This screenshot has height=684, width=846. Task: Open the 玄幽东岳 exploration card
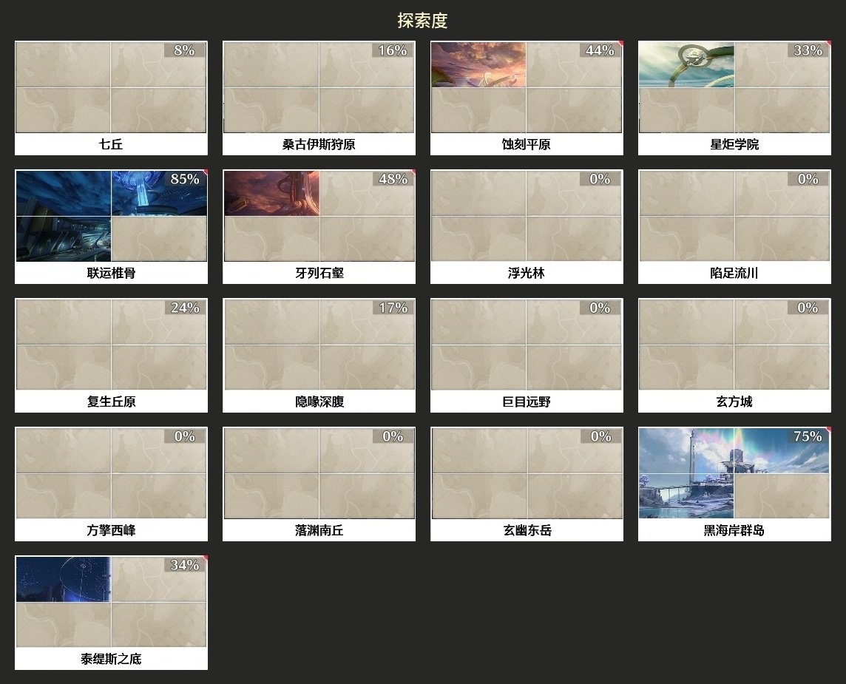click(x=527, y=484)
